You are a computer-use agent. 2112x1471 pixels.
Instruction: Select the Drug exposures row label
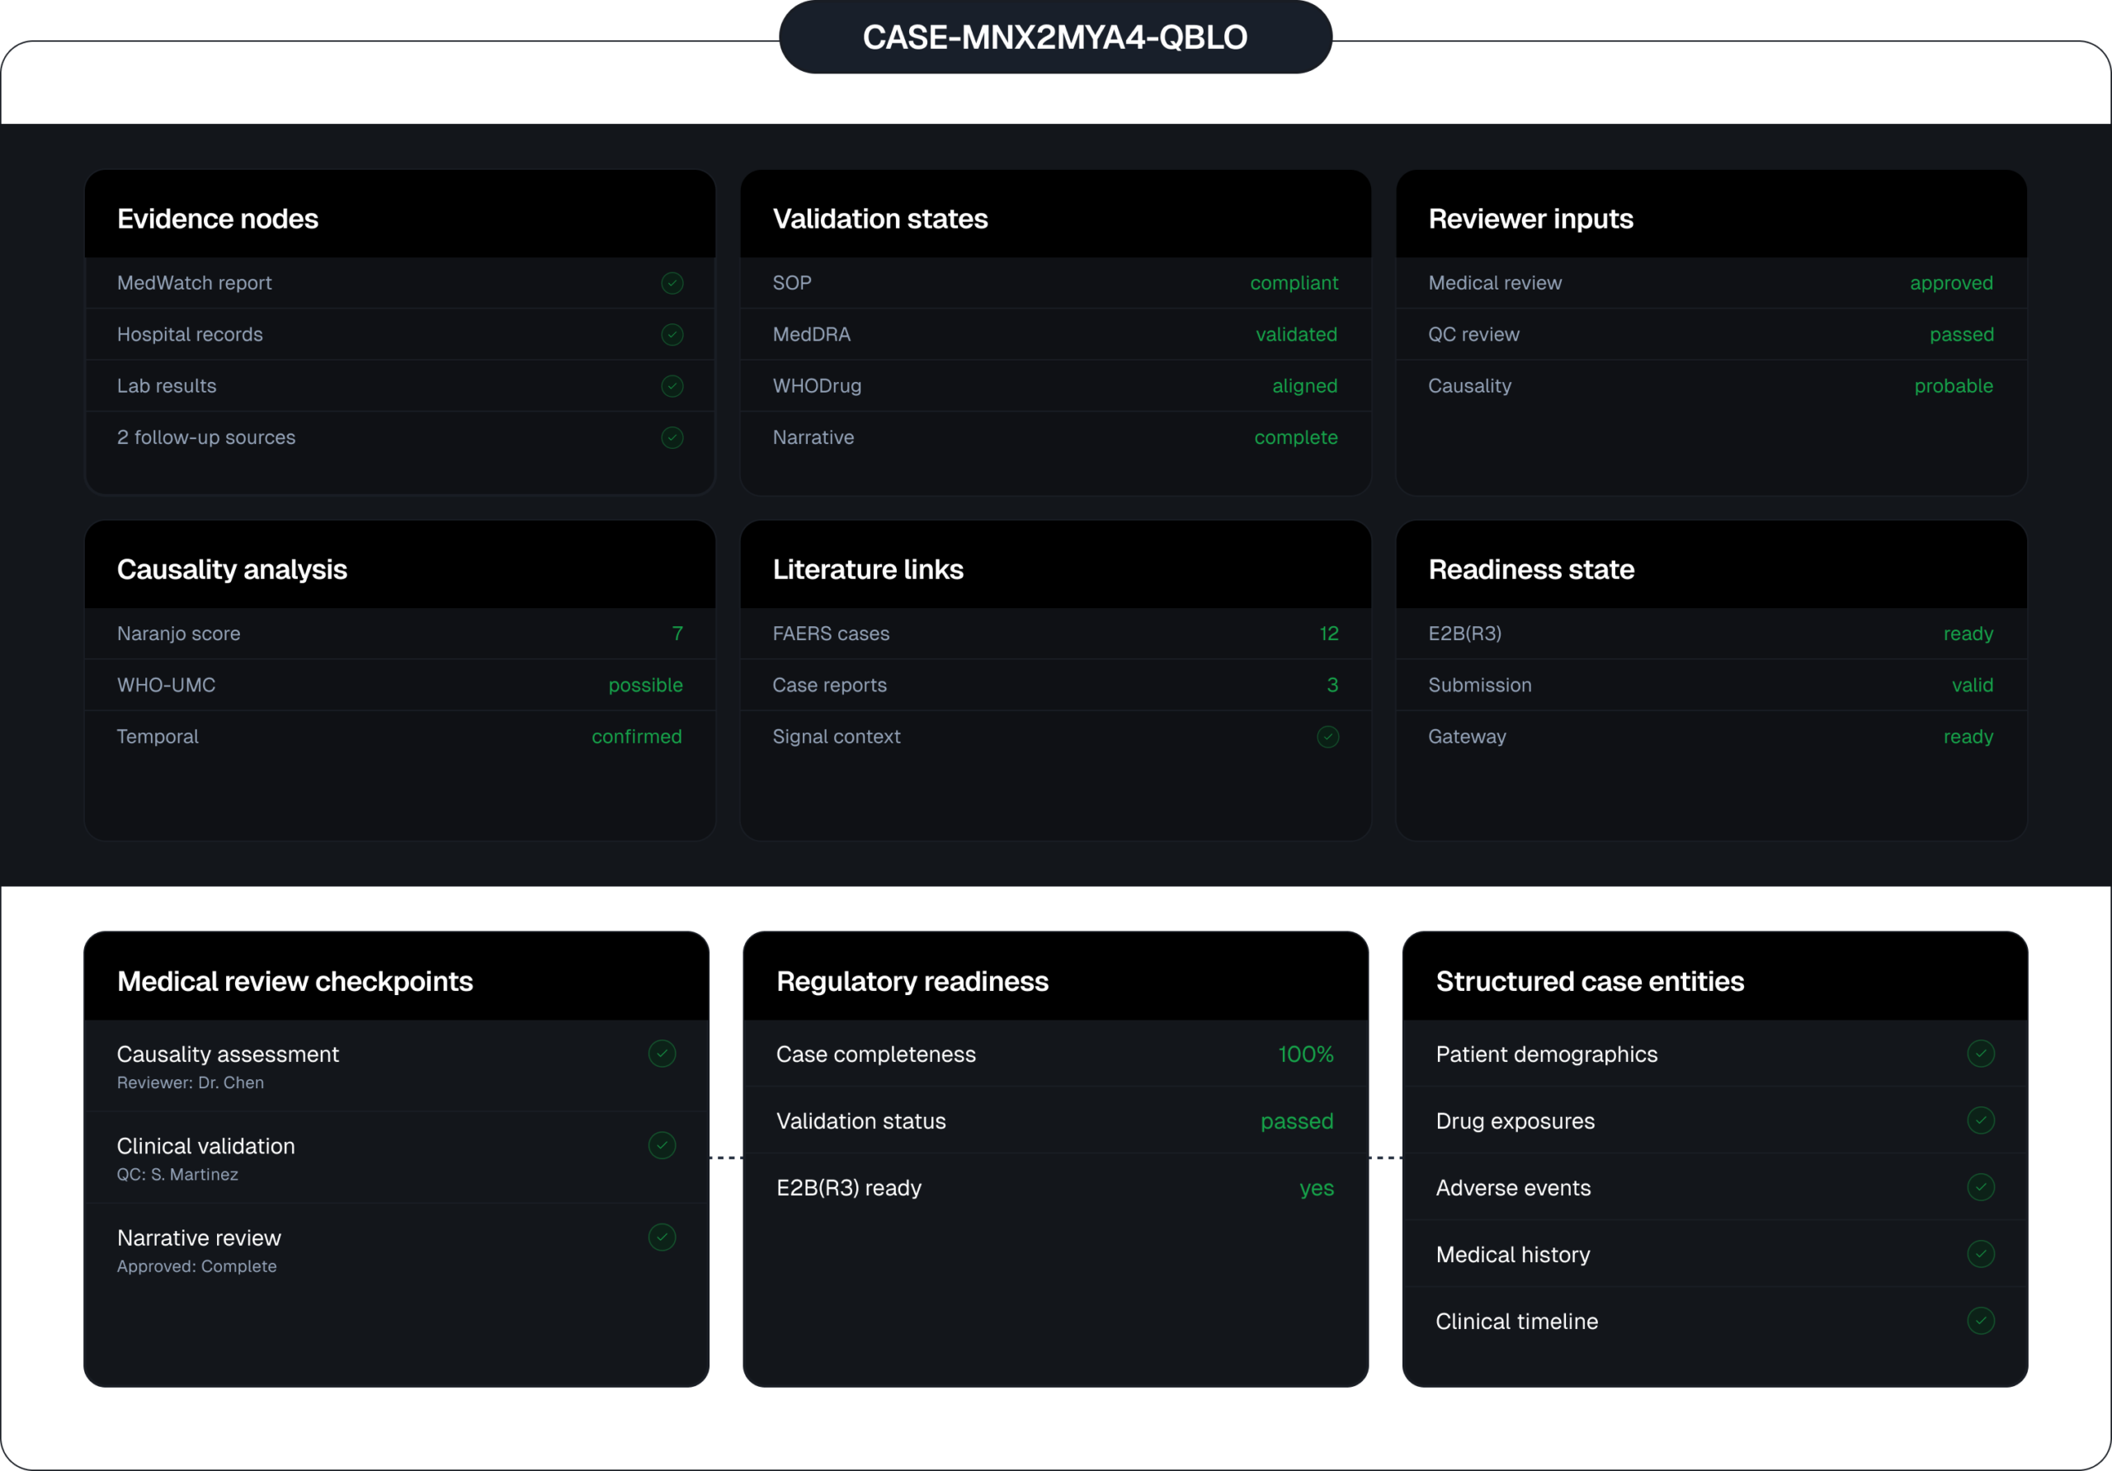point(1515,1121)
